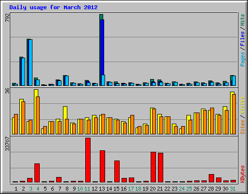Image resolution: width=248 pixels, height=194 pixels.
Task: Select day label 9 on the axis
Action: coord(74,189)
